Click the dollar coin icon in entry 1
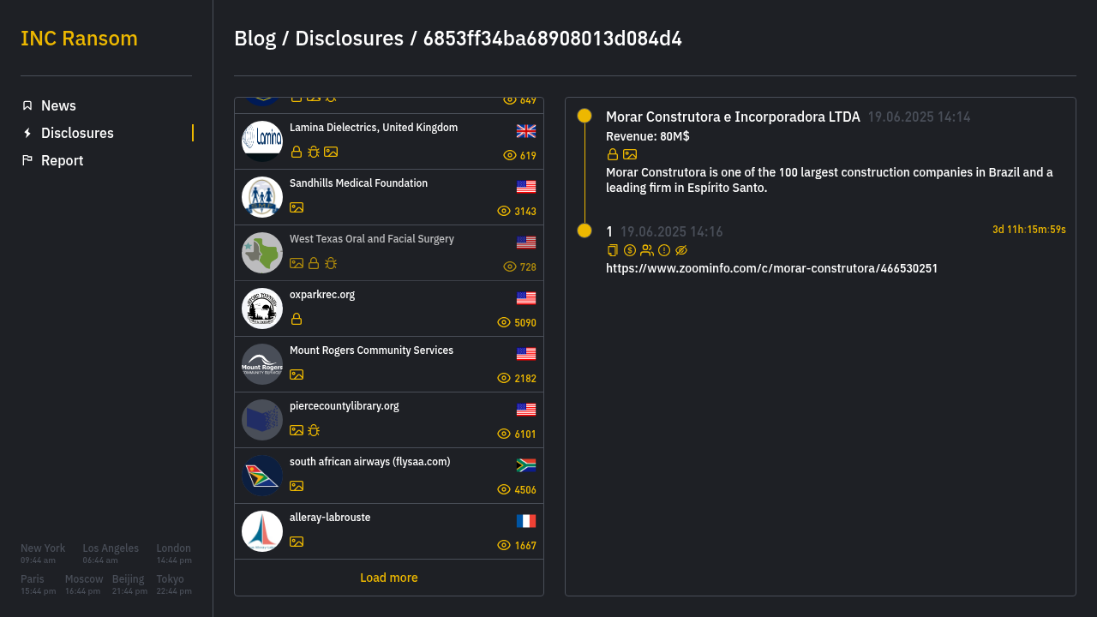Image resolution: width=1097 pixels, height=617 pixels. click(630, 250)
